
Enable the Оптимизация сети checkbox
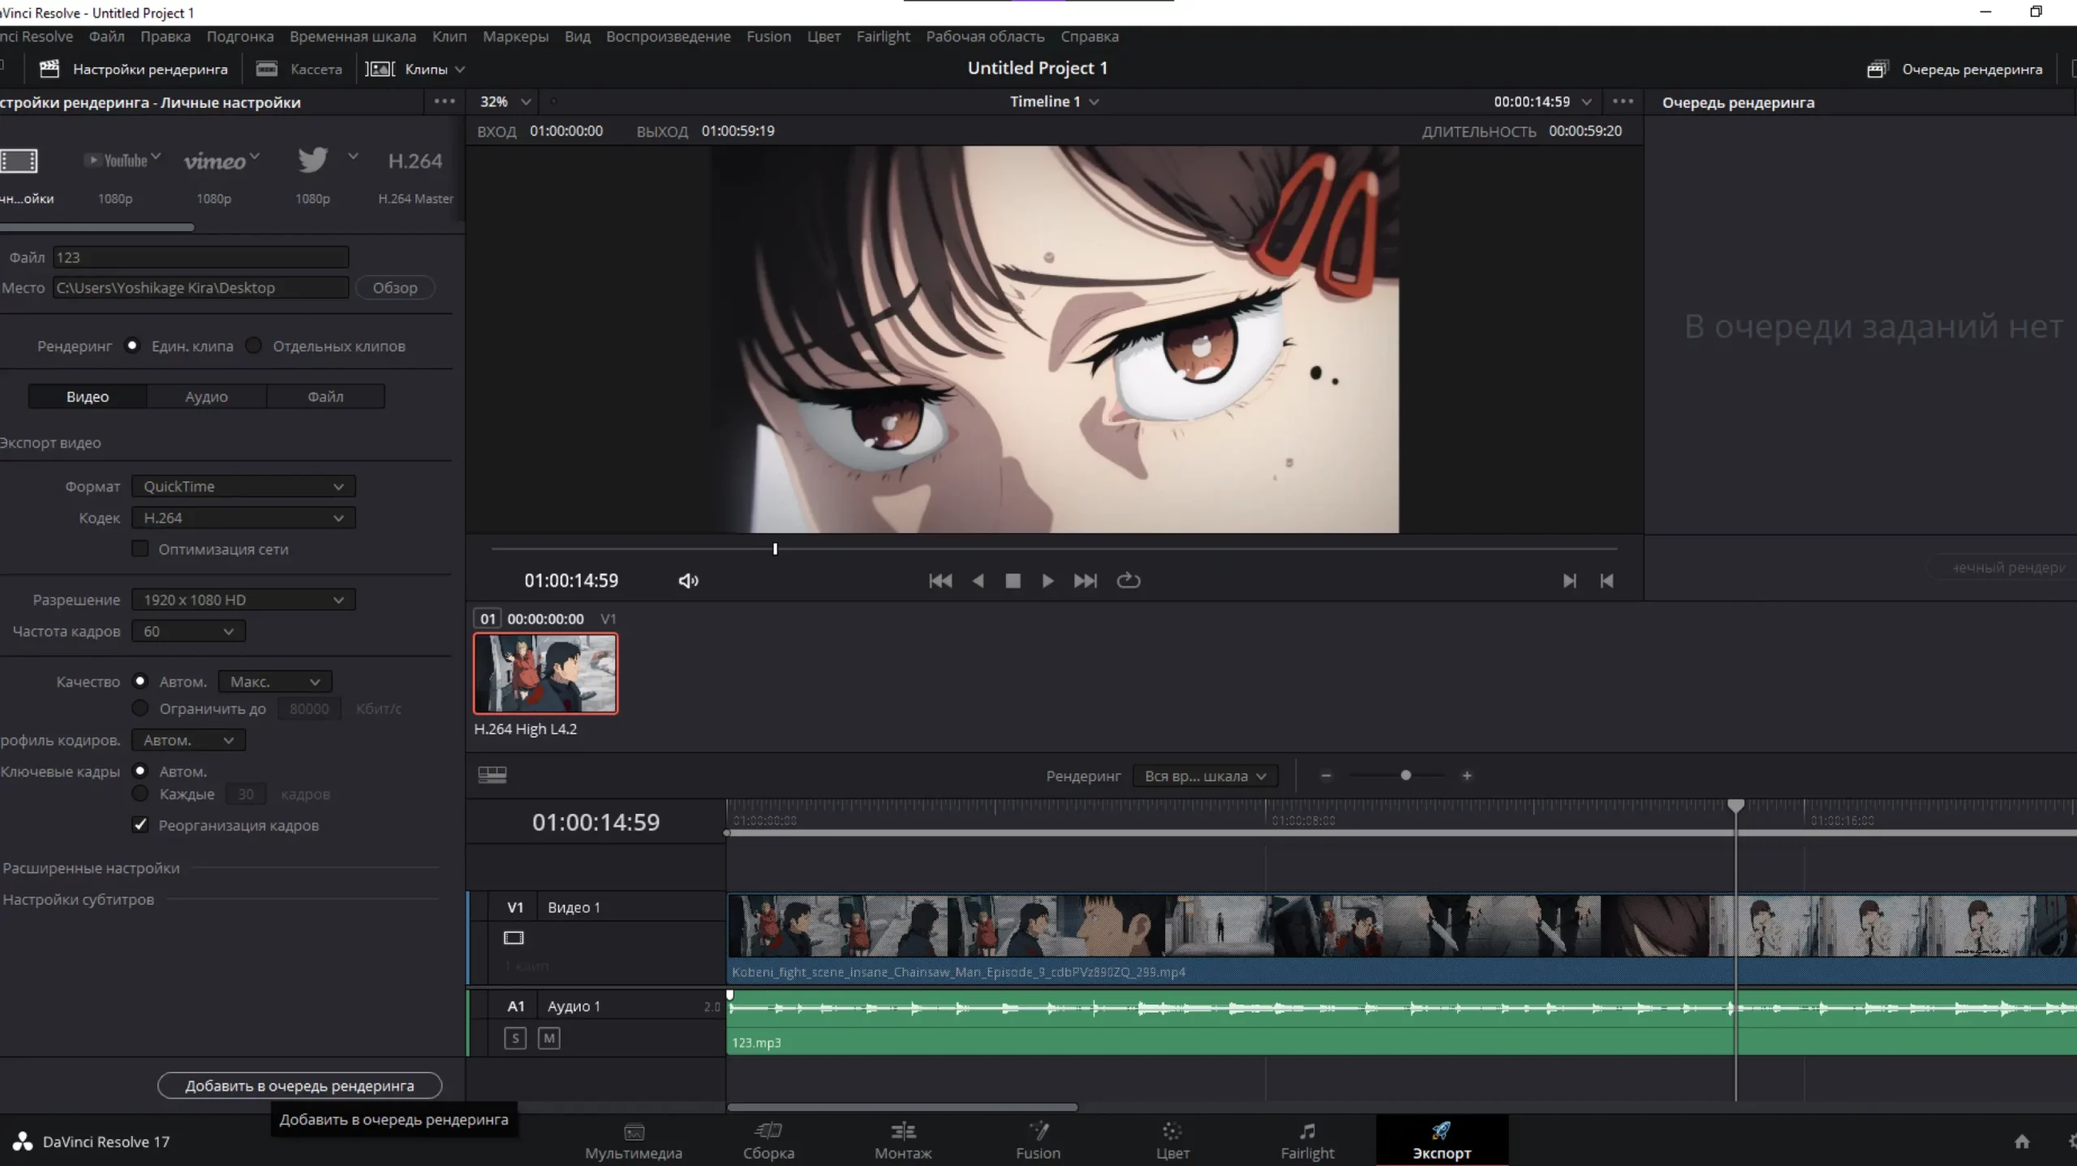[x=140, y=549]
